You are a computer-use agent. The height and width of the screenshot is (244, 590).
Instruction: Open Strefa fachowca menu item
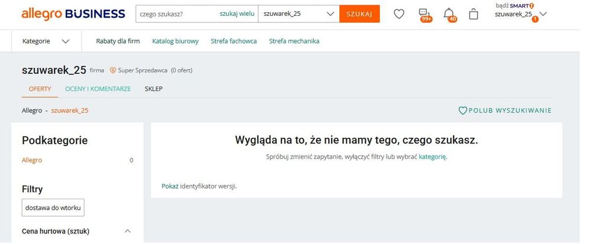tap(234, 41)
